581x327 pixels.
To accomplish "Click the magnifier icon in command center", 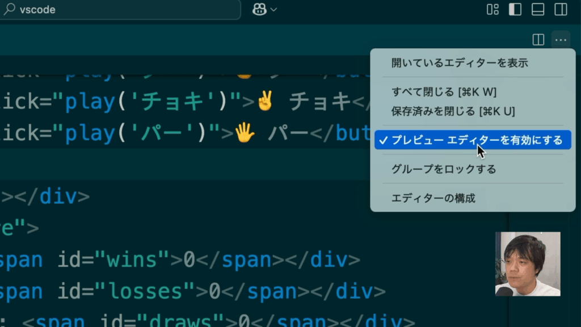I will (x=11, y=10).
